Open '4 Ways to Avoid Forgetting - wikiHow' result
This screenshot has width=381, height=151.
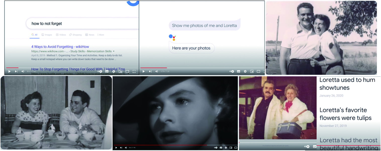[x=60, y=47]
